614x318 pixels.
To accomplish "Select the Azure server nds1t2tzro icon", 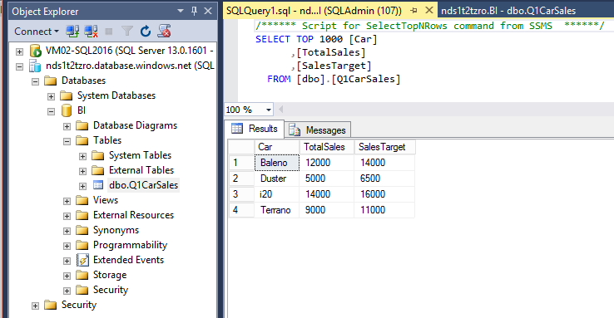I will [x=35, y=66].
